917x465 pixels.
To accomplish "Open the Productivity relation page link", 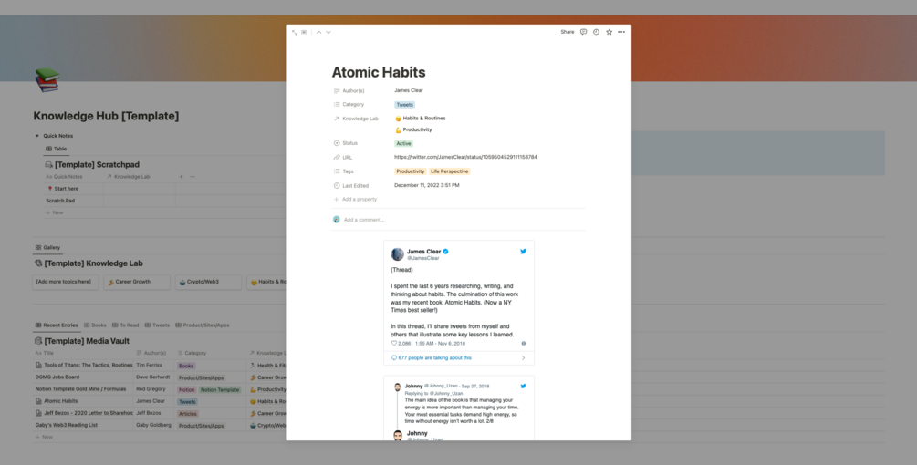I will [x=413, y=129].
